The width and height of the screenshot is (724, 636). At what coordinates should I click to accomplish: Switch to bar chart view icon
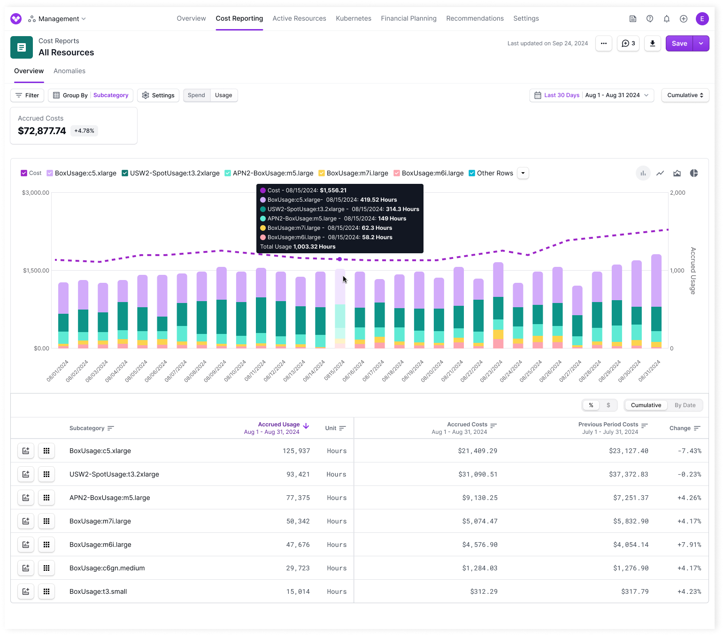(x=643, y=173)
